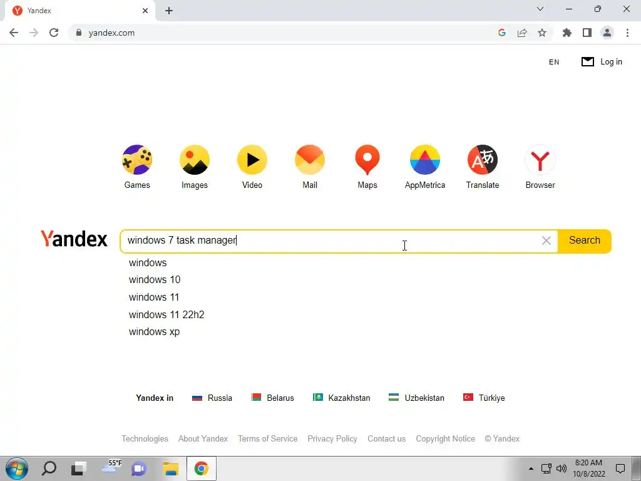Open the Chrome profile avatar

(607, 33)
